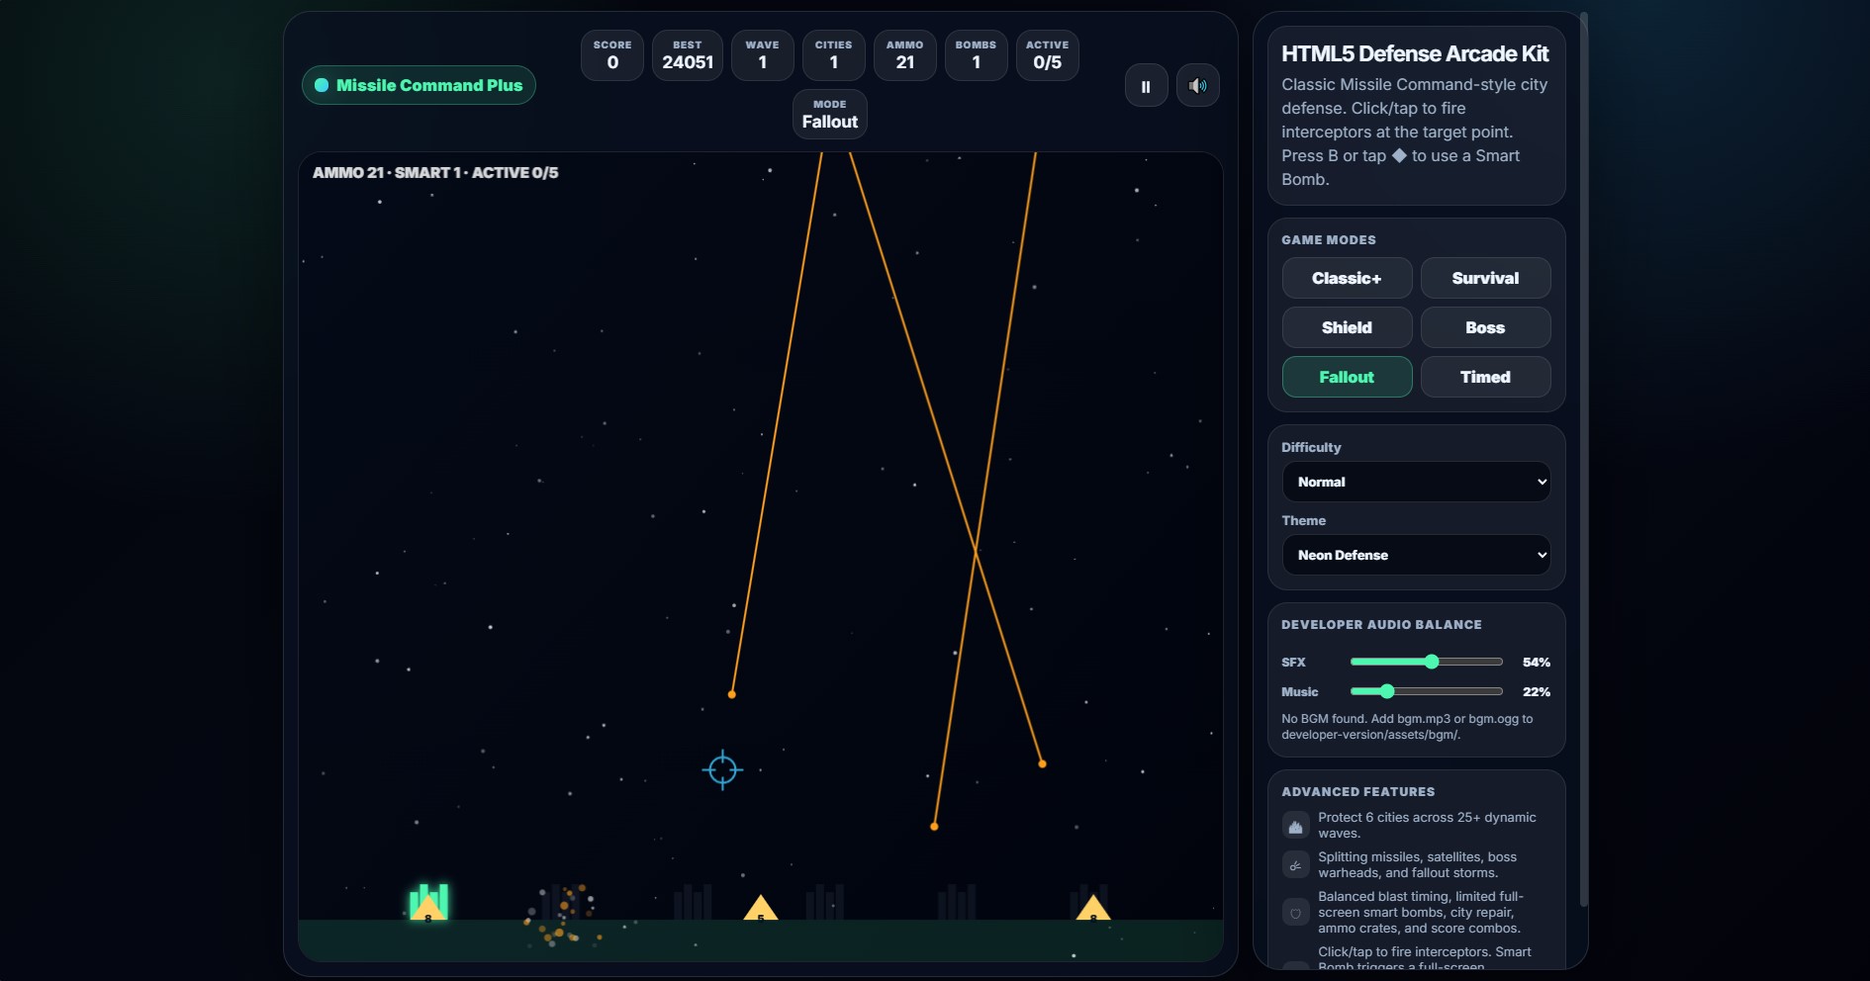Viewport: 1870px width, 981px height.
Task: Click the BOMBS counter in the HUD
Action: [x=976, y=55]
